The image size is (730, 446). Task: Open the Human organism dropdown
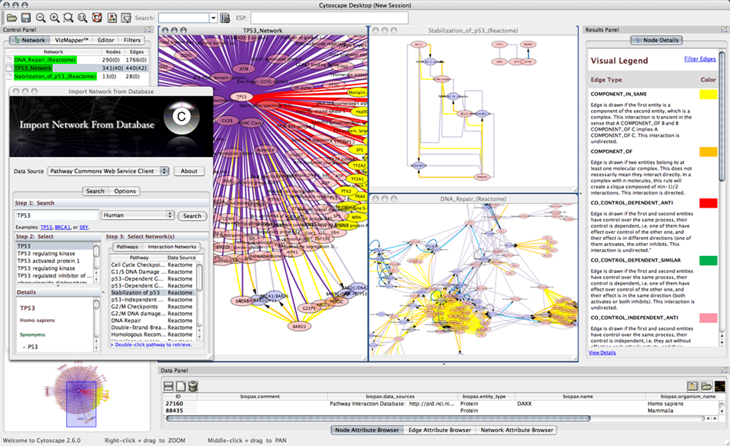tap(138, 215)
